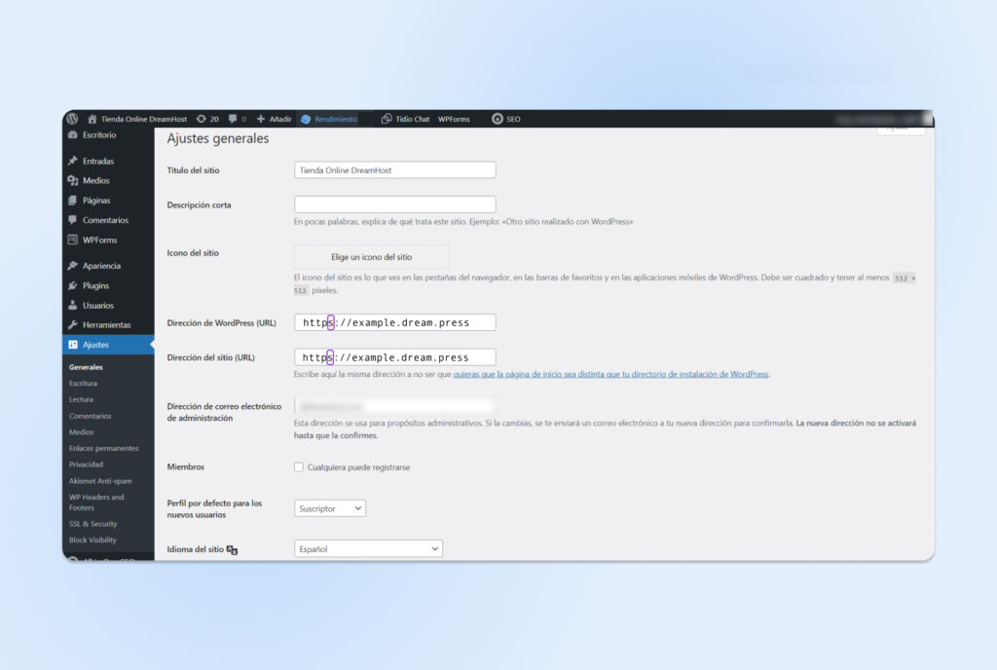Image resolution: width=997 pixels, height=670 pixels.
Task: Expand the Suscriptor default role dropdown
Action: (330, 508)
